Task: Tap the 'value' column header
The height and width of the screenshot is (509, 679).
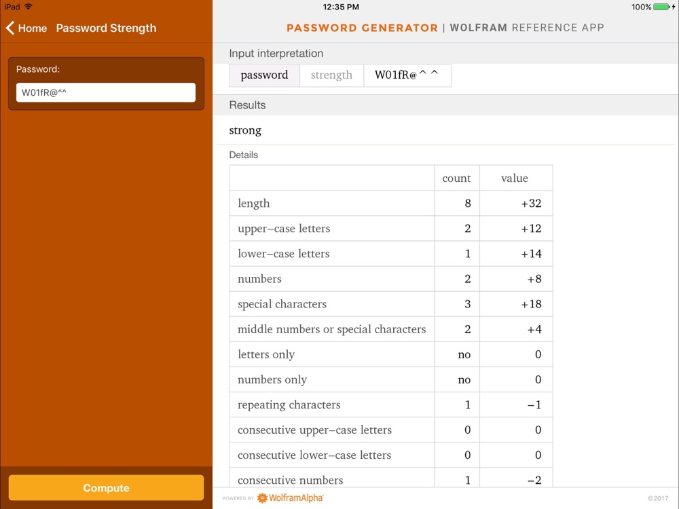Action: [x=515, y=178]
